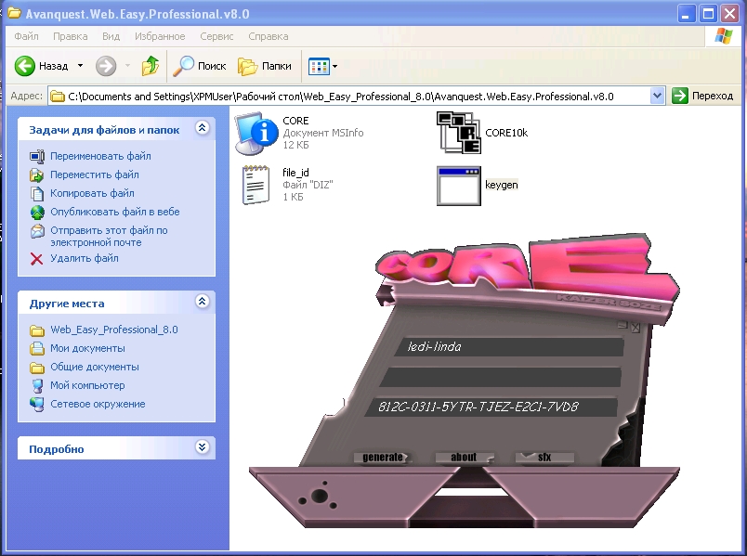Select the CORE10k file icon

[459, 133]
